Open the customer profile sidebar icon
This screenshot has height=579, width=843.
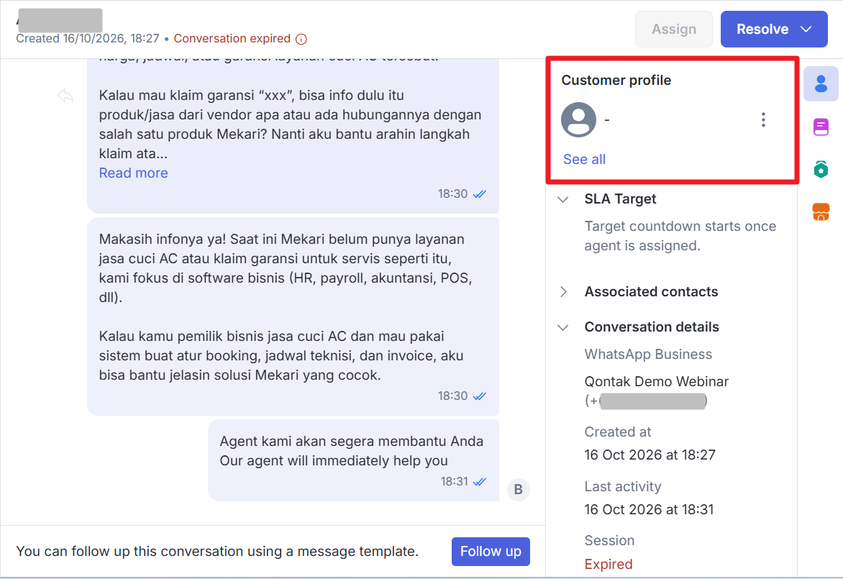[821, 84]
